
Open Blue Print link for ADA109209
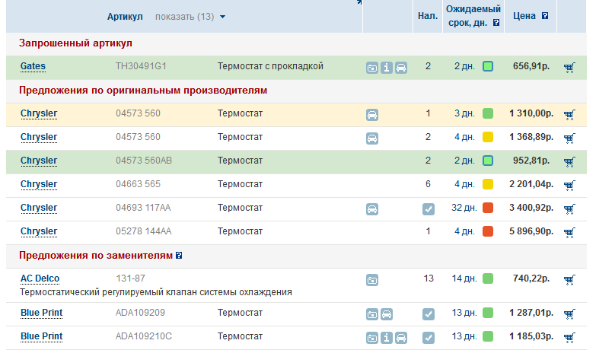pos(41,313)
